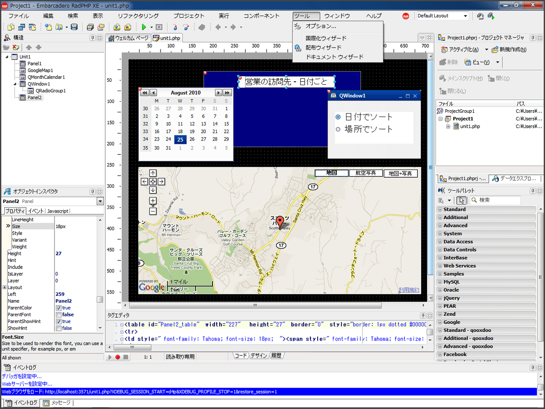Select the 場所でソート radio button

tap(338, 129)
